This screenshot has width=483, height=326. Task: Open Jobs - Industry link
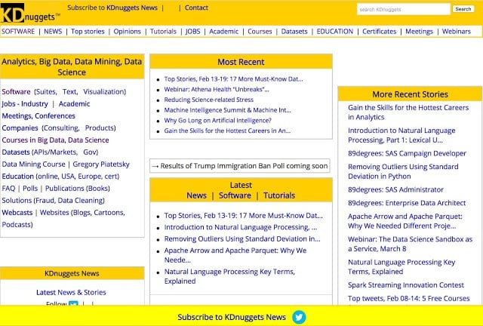[25, 104]
